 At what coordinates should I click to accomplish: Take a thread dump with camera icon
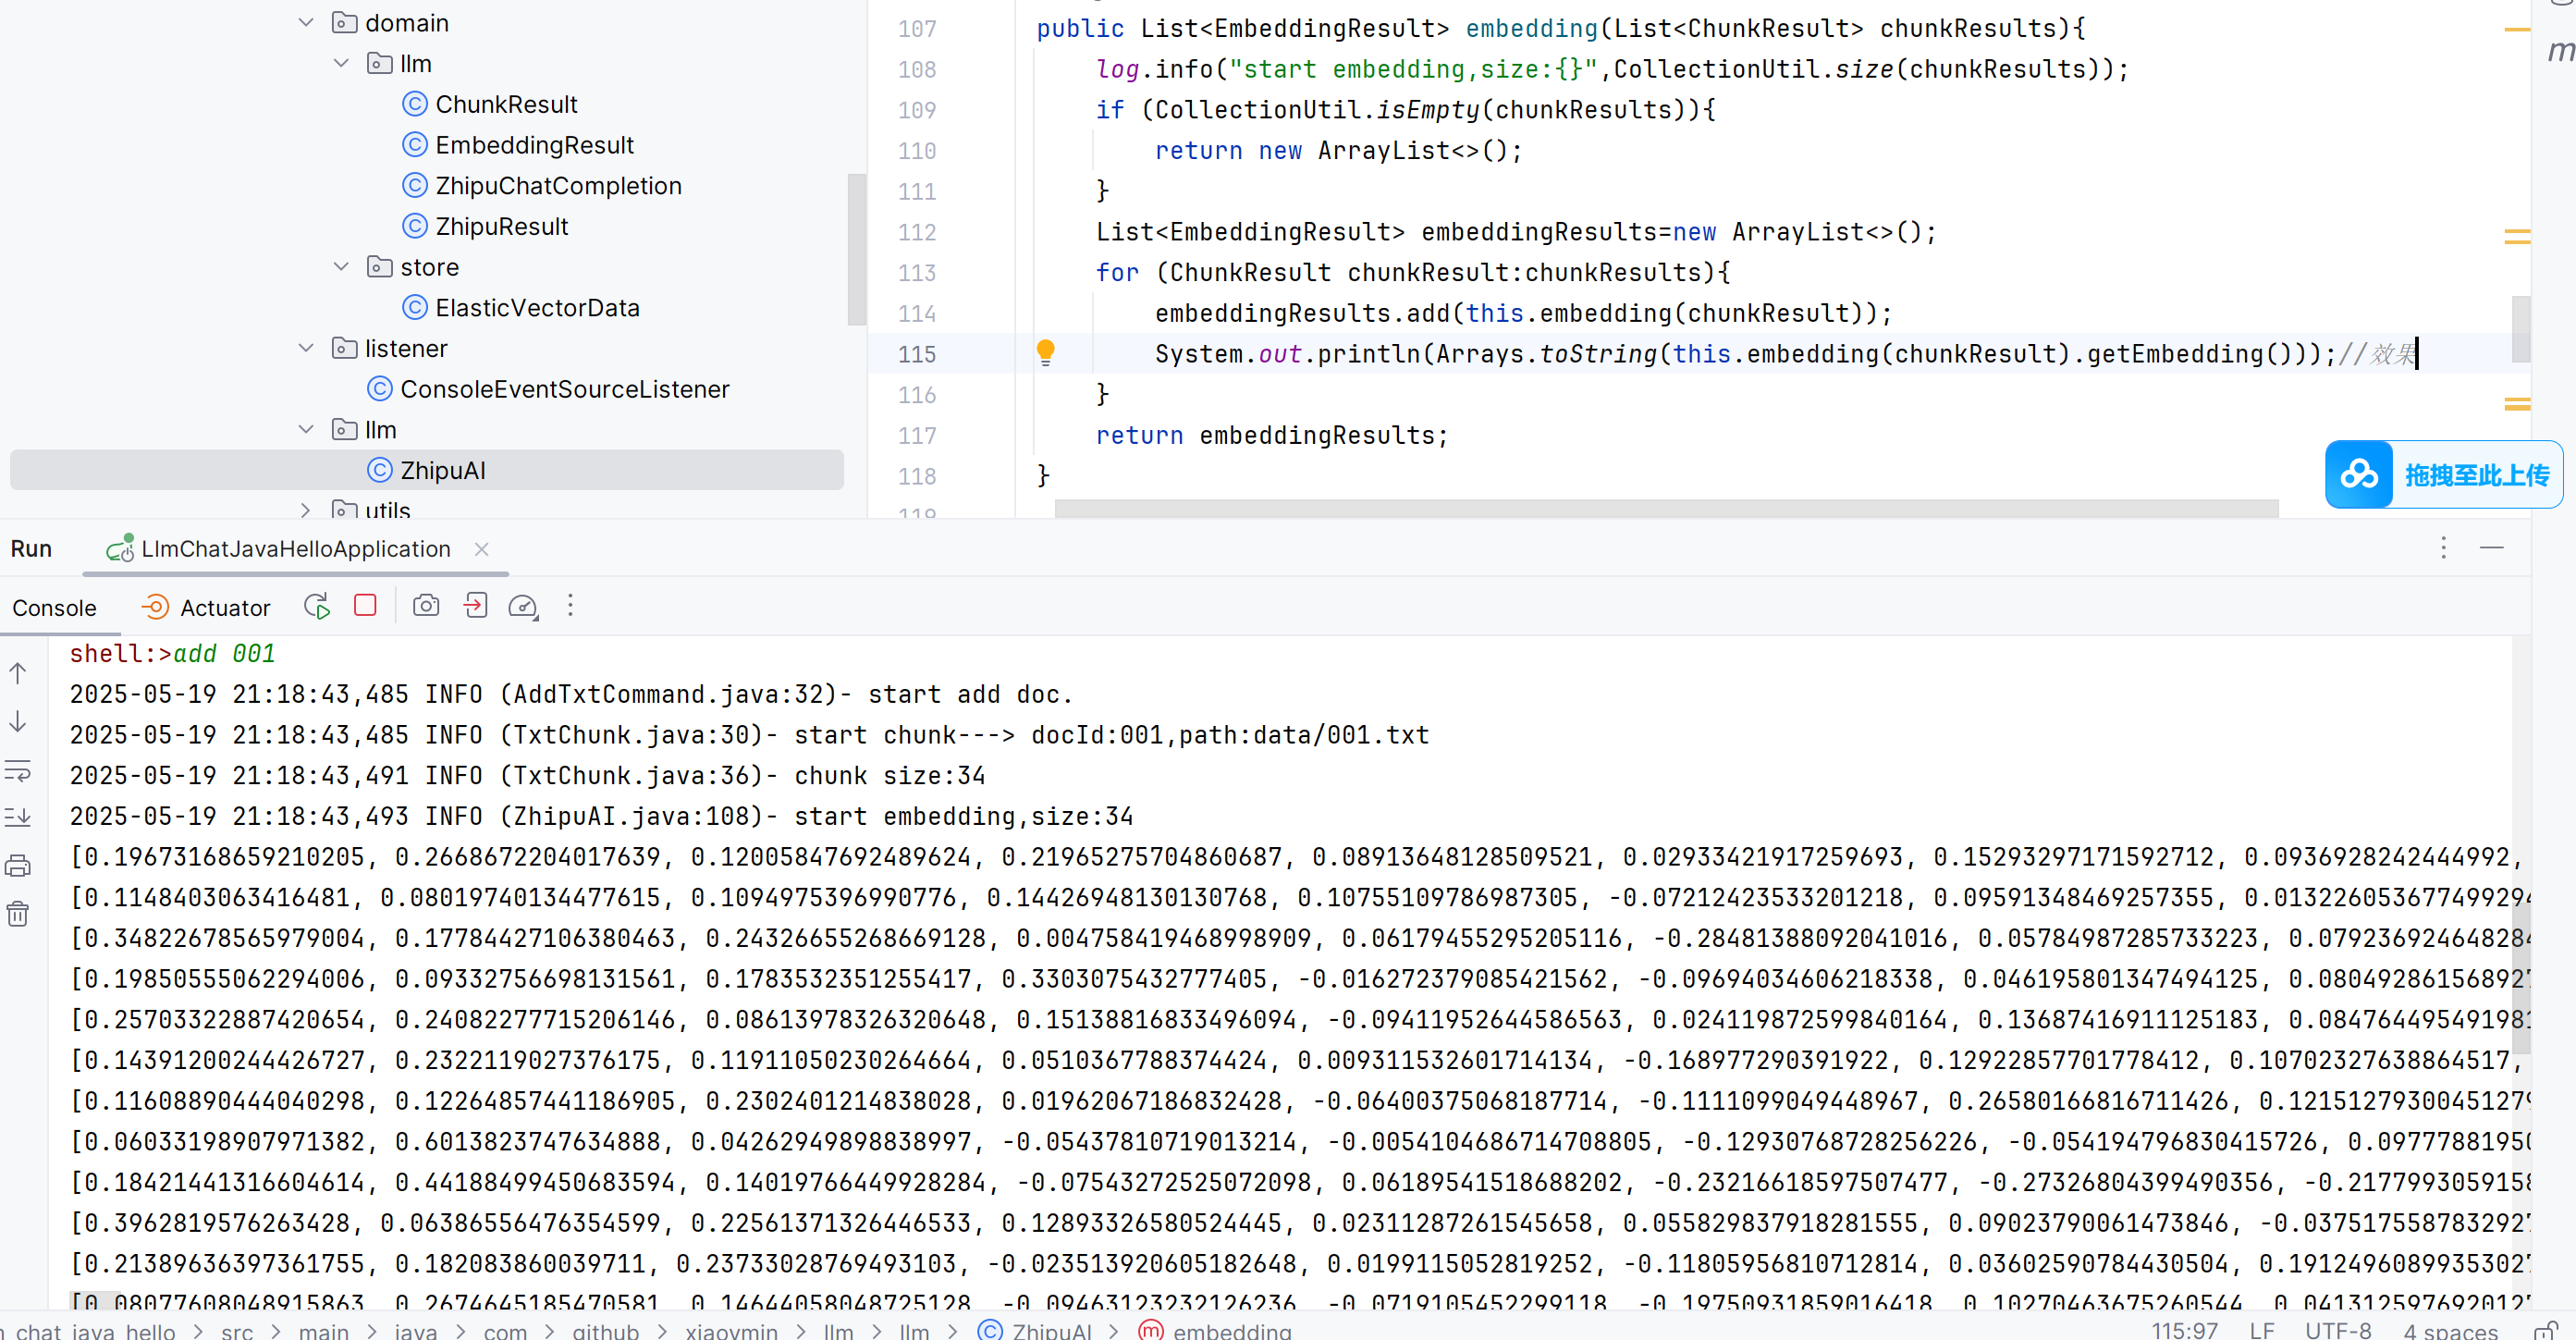tap(426, 606)
